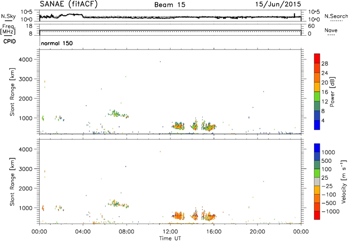Click 'Slant Range [km]' label of velocity panel
The width and height of the screenshot is (348, 241).
point(12,181)
